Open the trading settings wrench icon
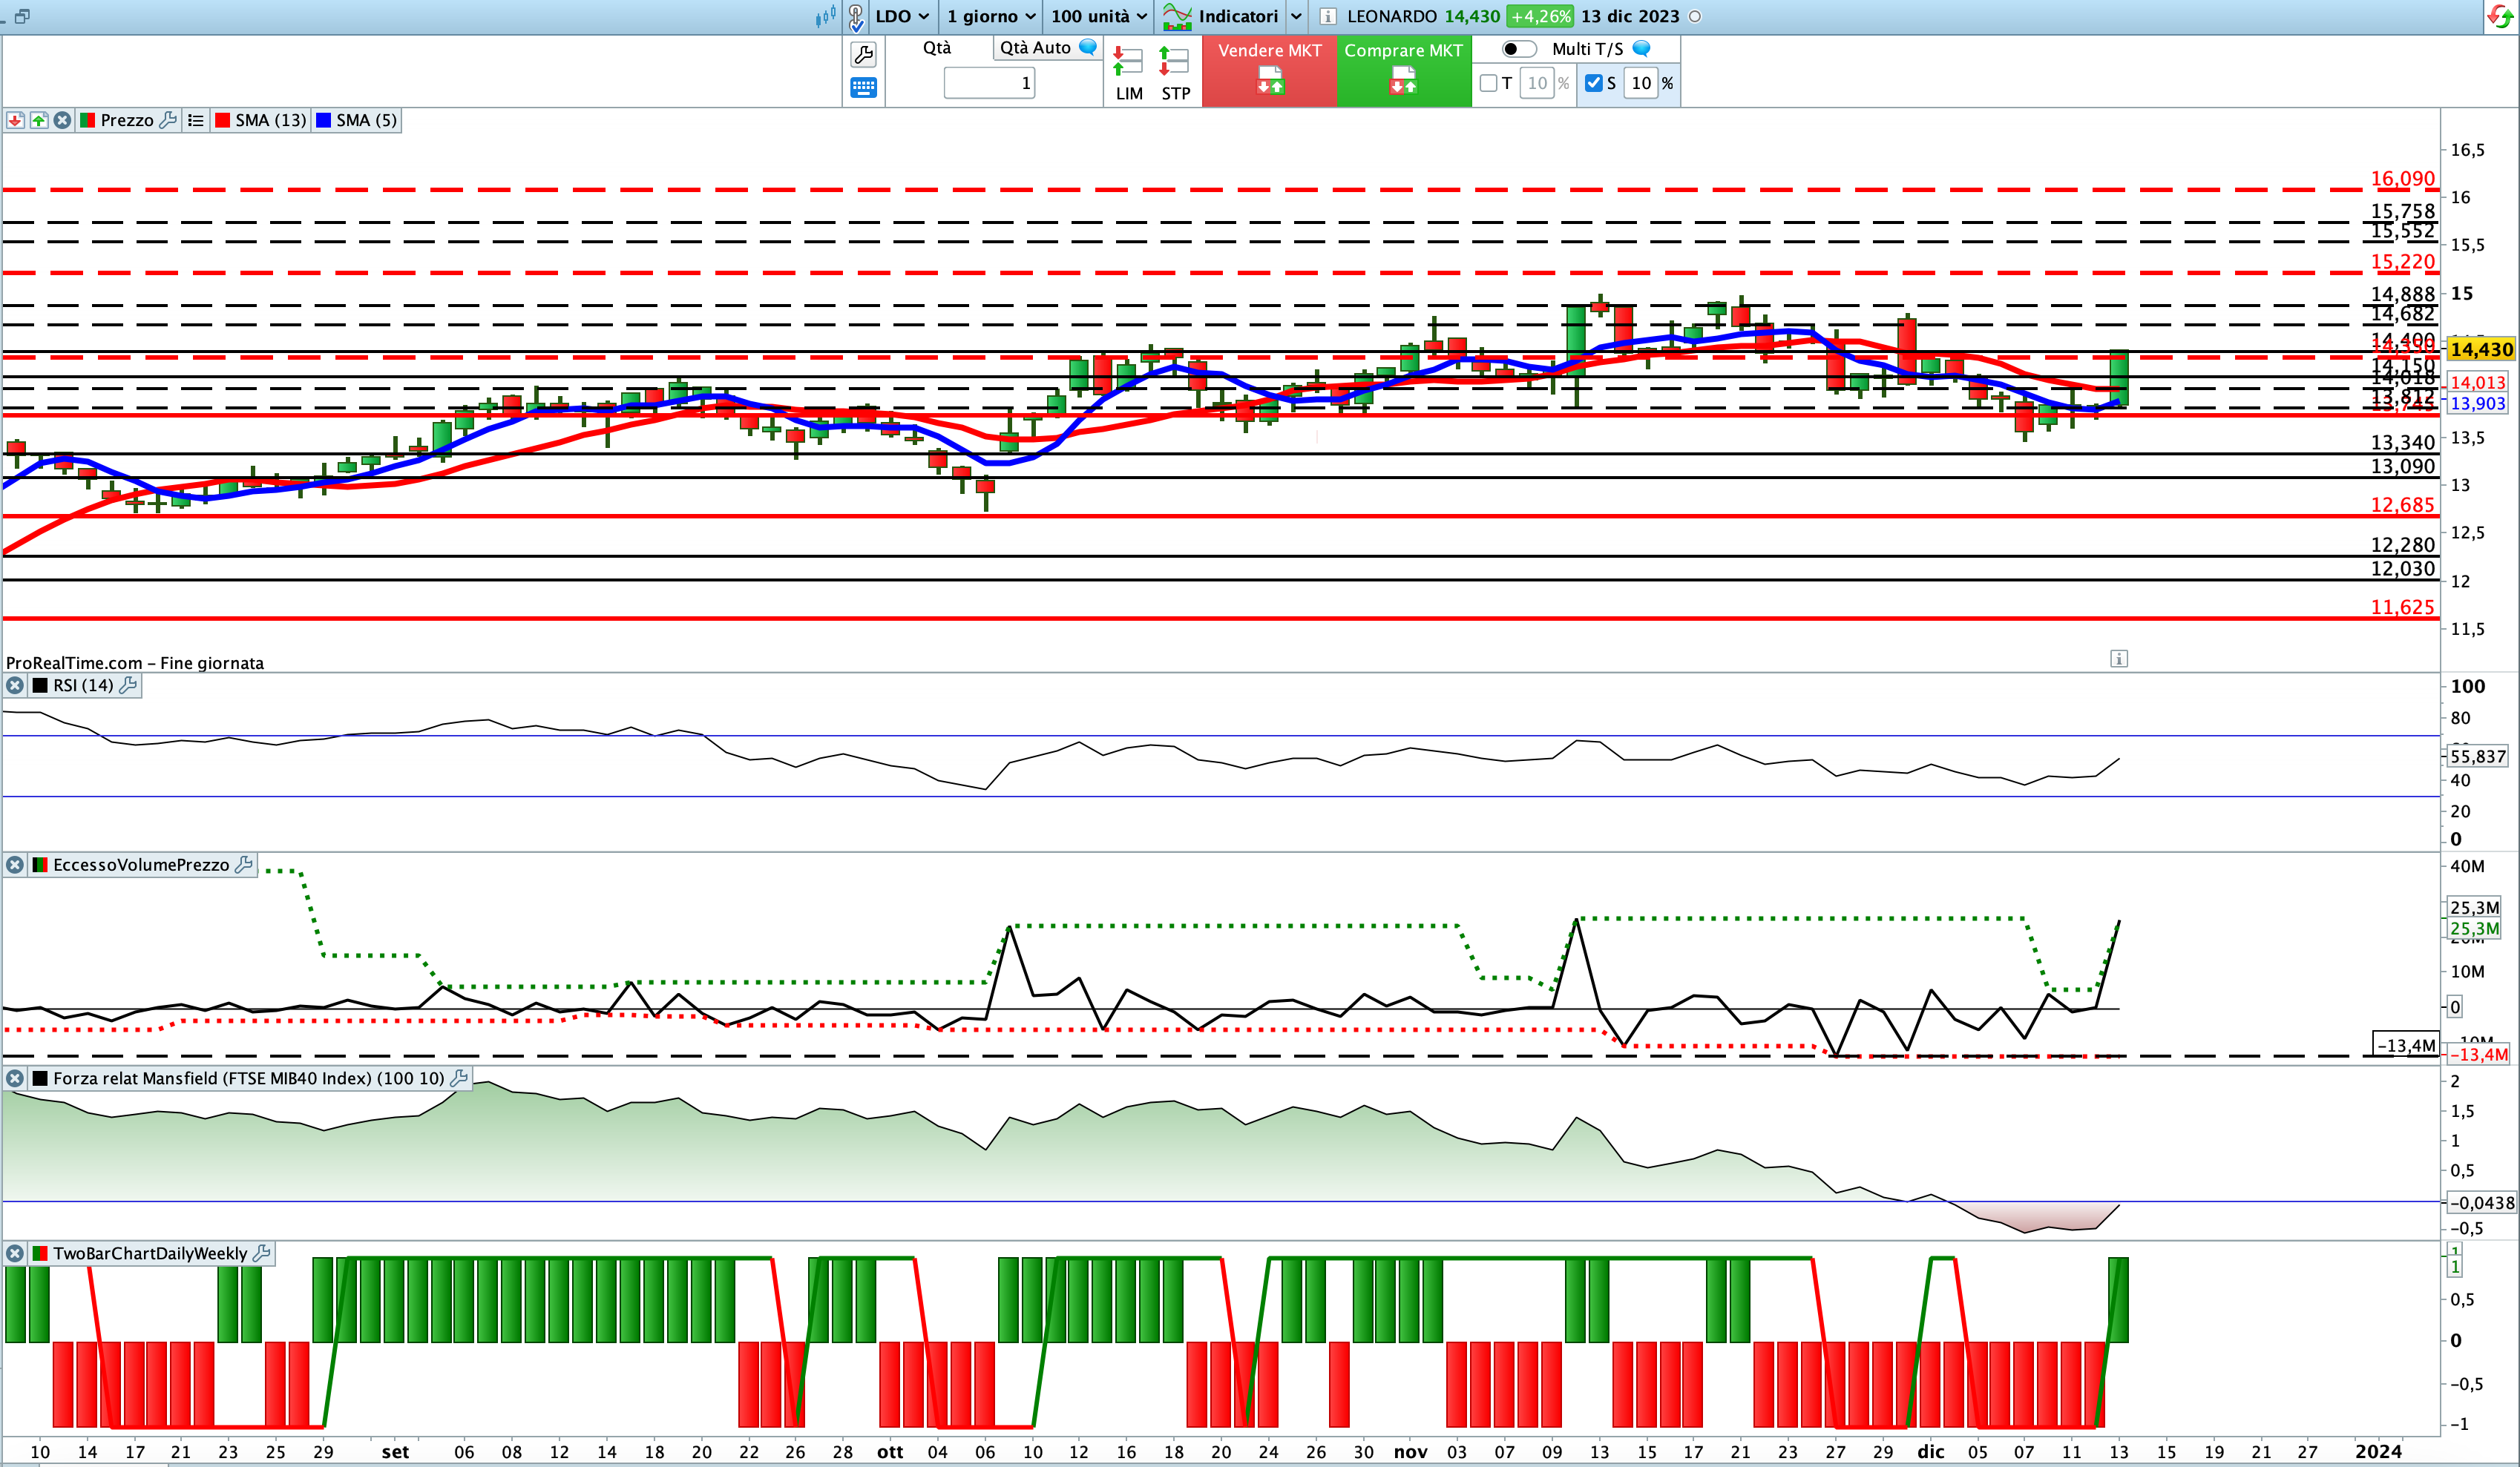Image resolution: width=2520 pixels, height=1467 pixels. (x=863, y=54)
